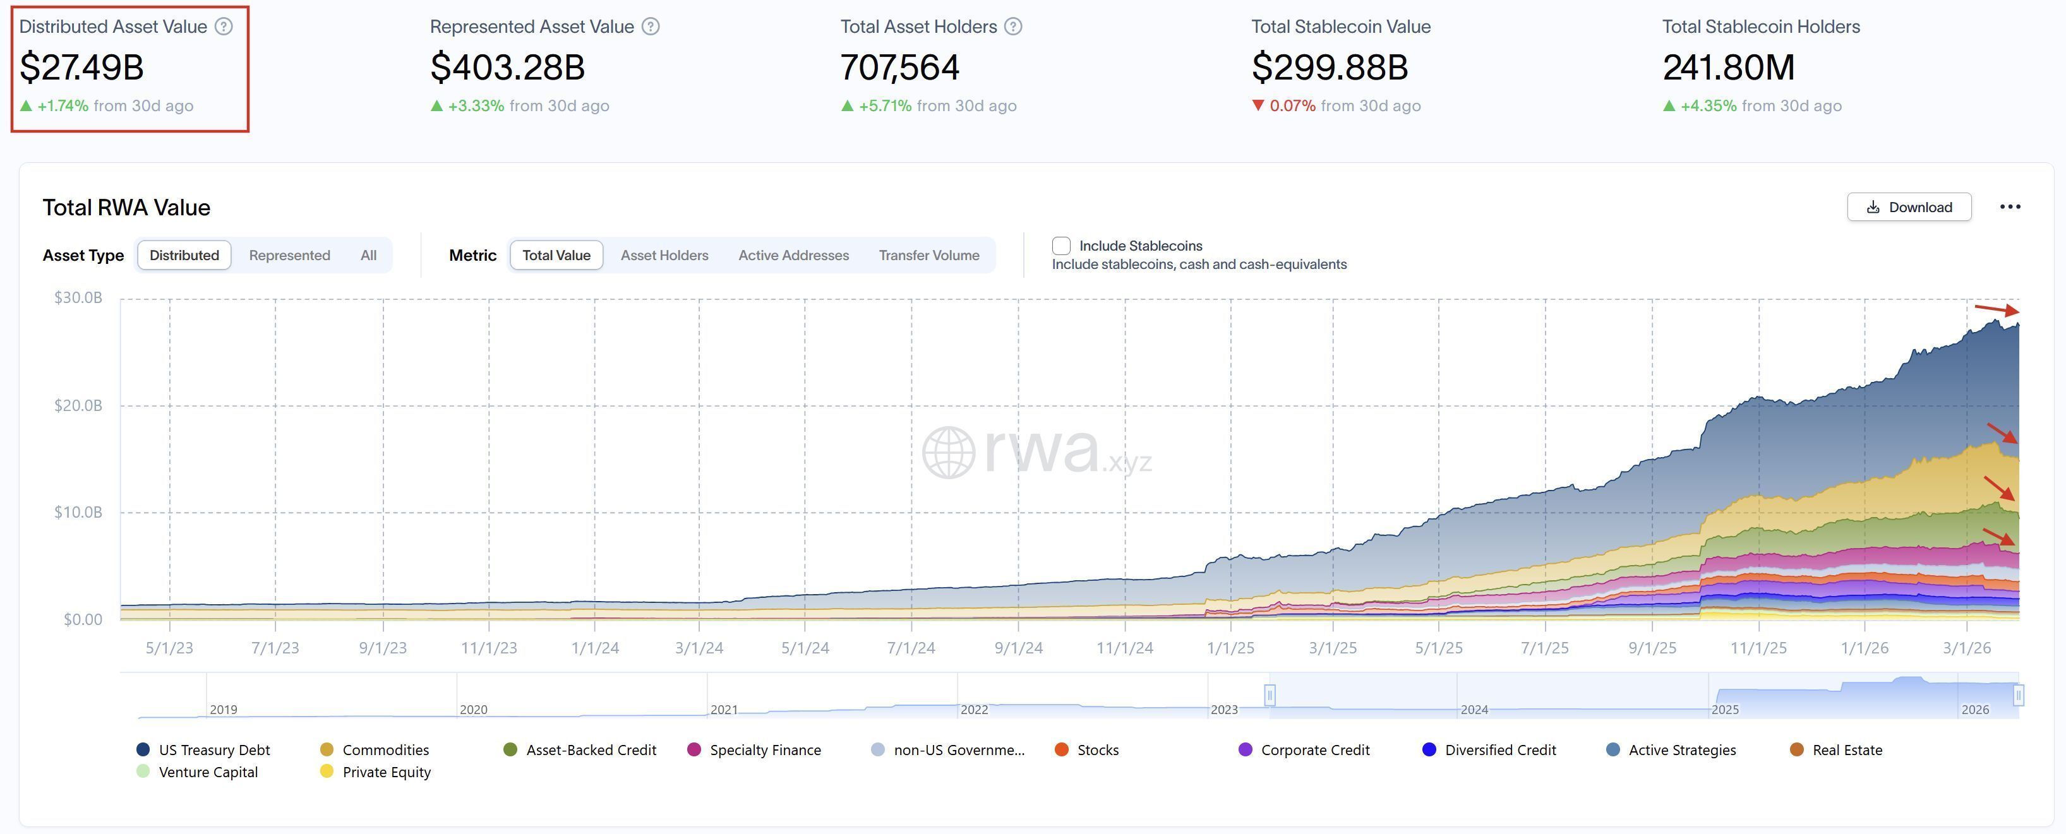Image resolution: width=2066 pixels, height=834 pixels.
Task: Switch Metric to Asset Holders
Action: pyautogui.click(x=664, y=255)
